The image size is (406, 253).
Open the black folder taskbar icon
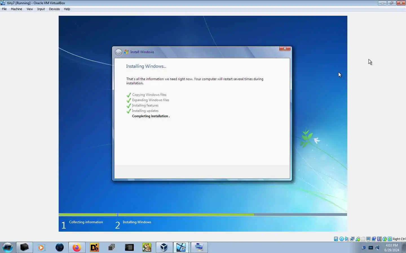[25, 247]
